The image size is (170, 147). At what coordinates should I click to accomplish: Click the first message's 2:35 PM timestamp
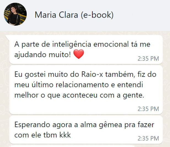tap(148, 58)
